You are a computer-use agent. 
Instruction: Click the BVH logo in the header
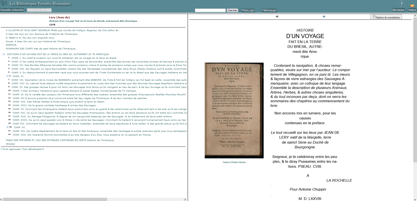click(4, 3)
